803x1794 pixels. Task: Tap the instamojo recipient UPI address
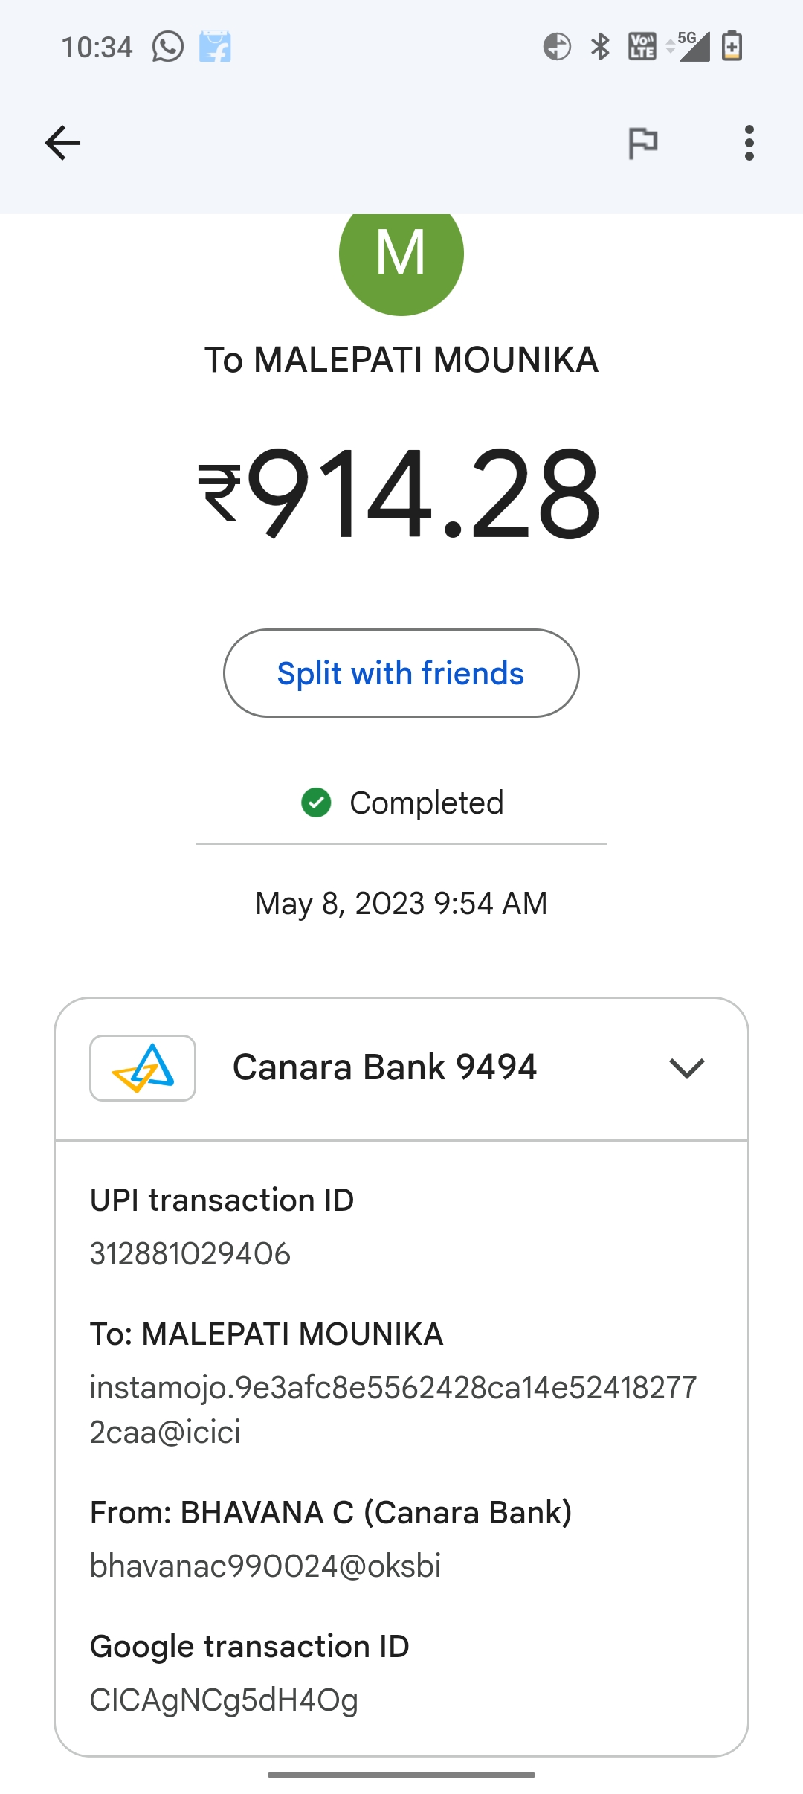point(393,1409)
